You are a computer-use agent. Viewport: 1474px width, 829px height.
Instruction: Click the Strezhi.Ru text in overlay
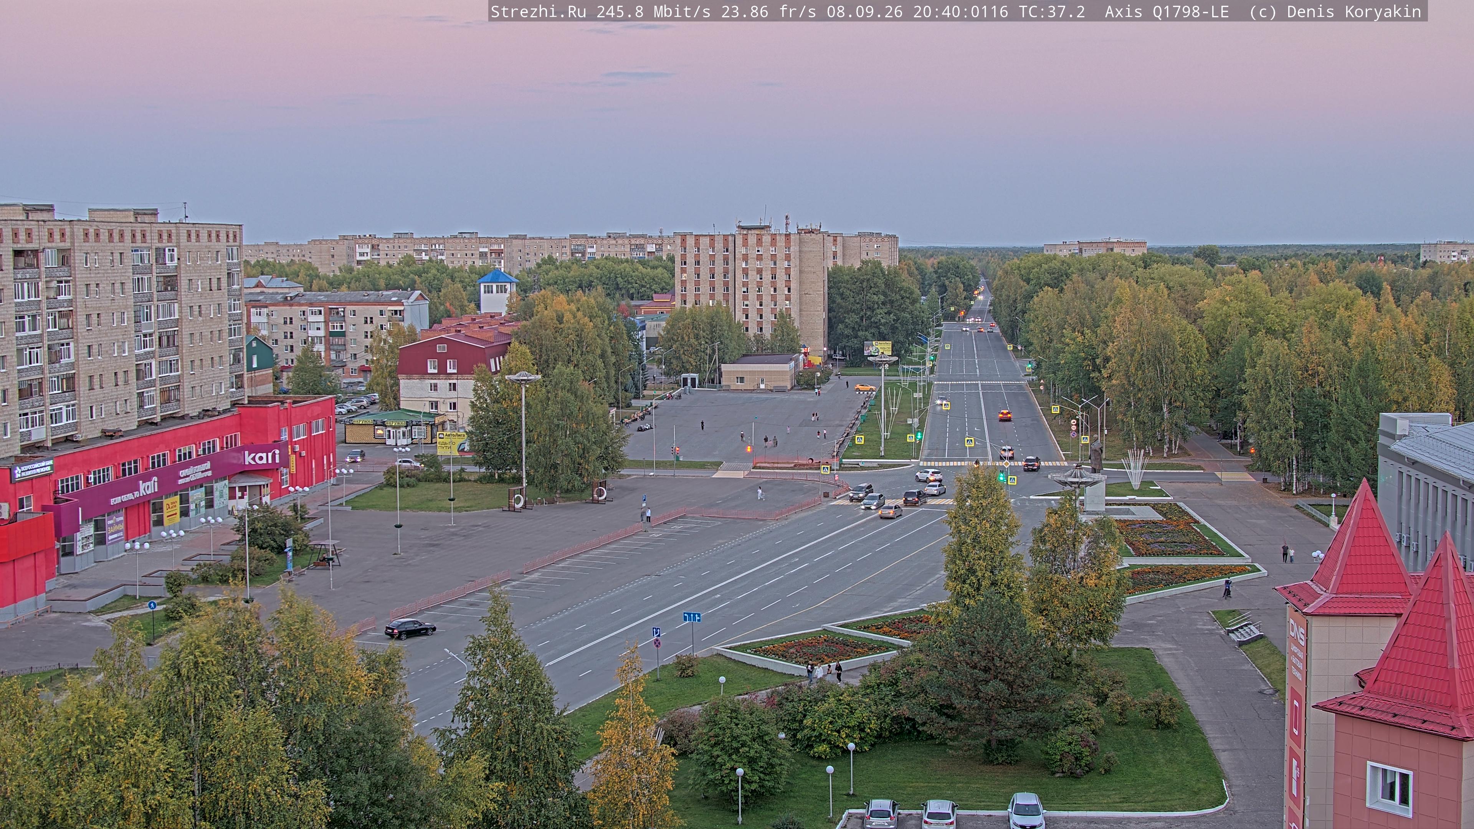coord(538,12)
